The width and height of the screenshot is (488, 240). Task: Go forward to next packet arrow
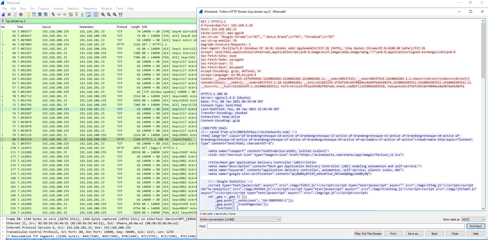(x=65, y=14)
